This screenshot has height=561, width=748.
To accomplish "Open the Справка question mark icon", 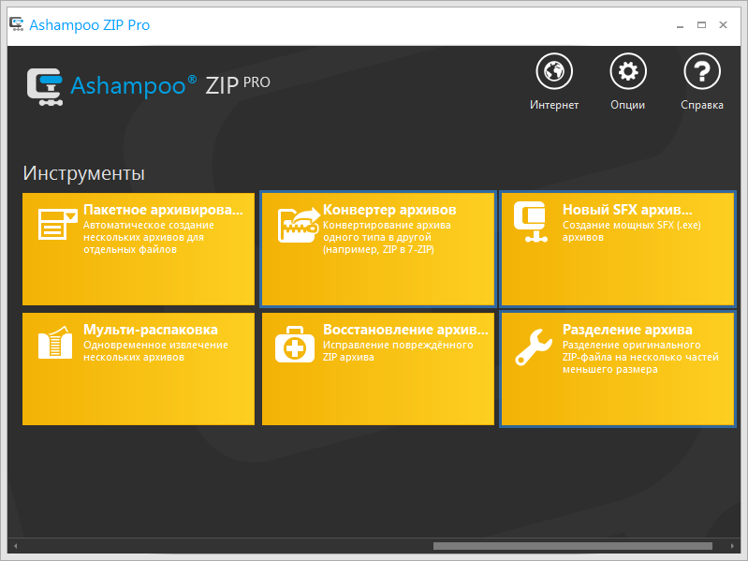I will click(x=702, y=71).
